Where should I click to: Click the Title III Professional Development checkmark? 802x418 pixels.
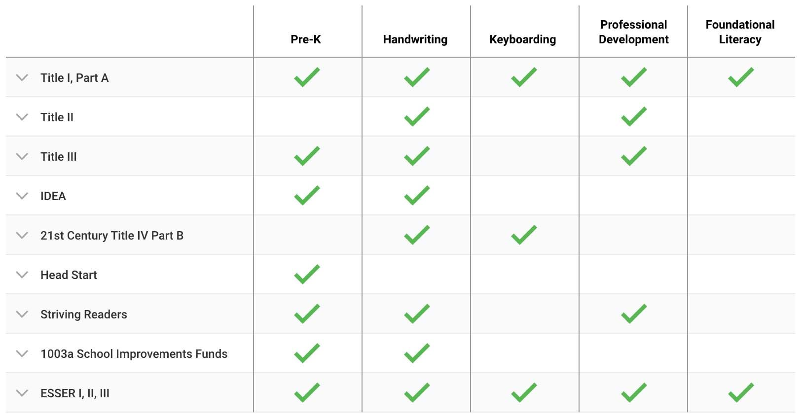[x=634, y=156]
